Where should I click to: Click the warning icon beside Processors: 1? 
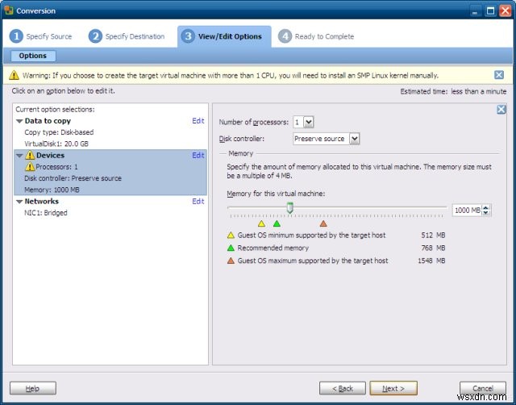click(x=30, y=167)
